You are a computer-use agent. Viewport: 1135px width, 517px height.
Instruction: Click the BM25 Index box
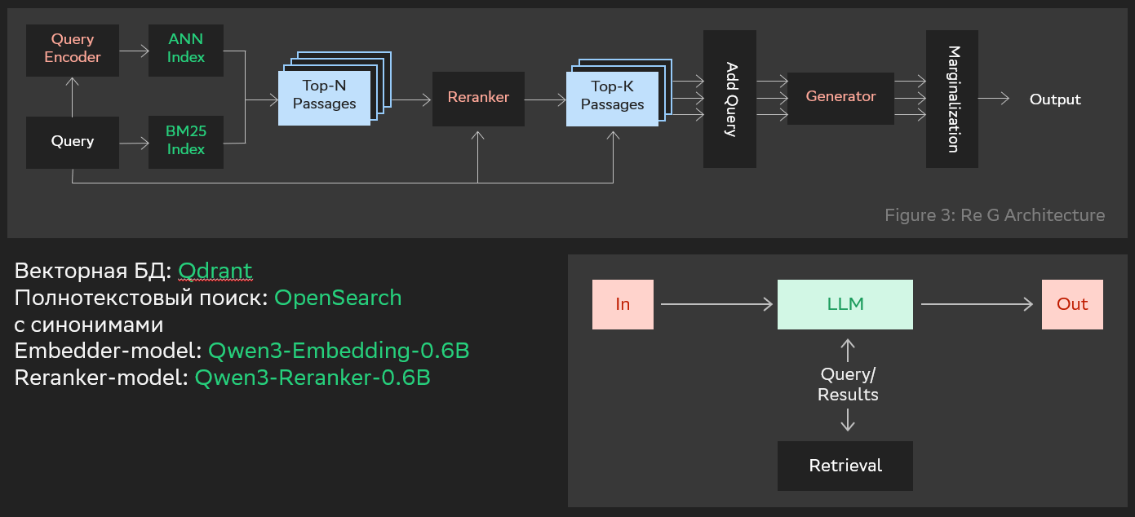tap(186, 141)
